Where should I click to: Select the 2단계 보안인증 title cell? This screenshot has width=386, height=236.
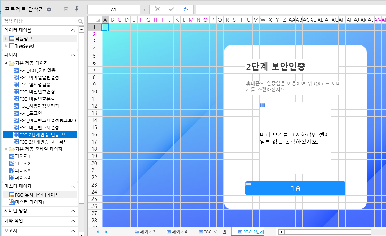tap(292, 66)
